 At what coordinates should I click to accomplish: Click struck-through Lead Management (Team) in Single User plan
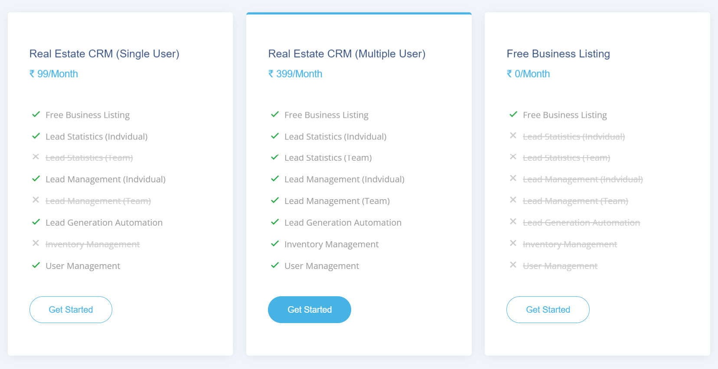(x=98, y=201)
